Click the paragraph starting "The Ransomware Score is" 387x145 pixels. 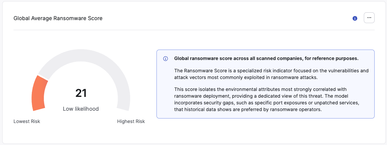[x=271, y=74]
